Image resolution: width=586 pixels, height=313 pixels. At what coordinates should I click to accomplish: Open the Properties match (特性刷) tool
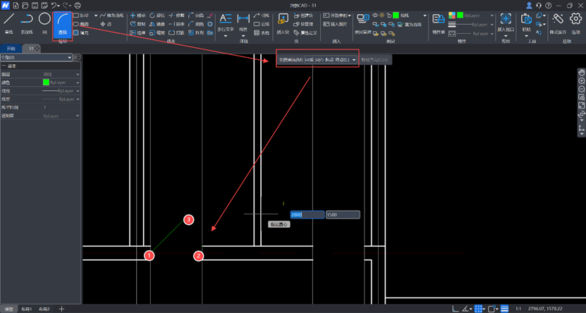click(x=439, y=24)
